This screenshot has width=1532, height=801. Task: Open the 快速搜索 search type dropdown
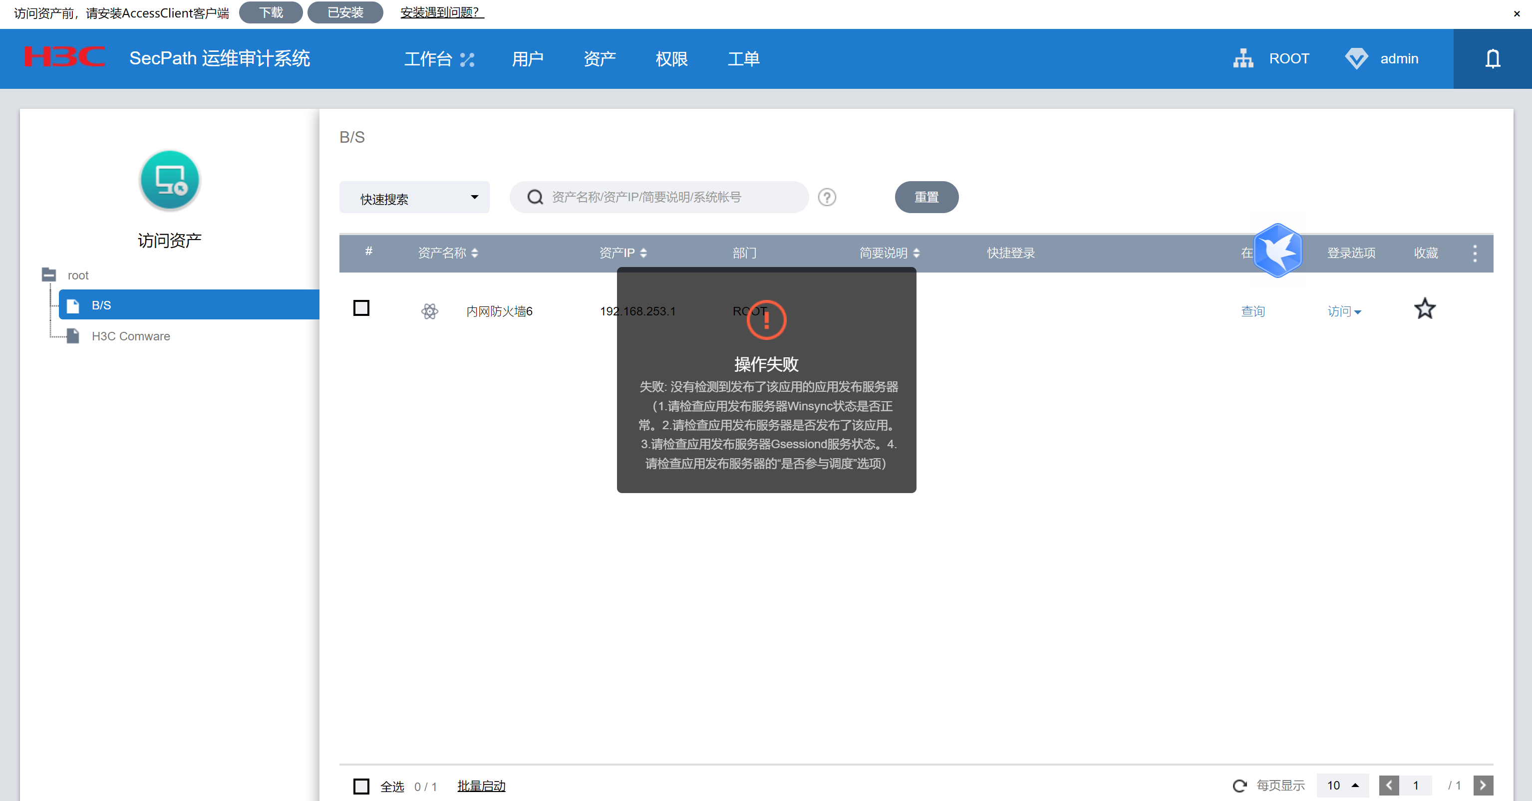point(414,198)
